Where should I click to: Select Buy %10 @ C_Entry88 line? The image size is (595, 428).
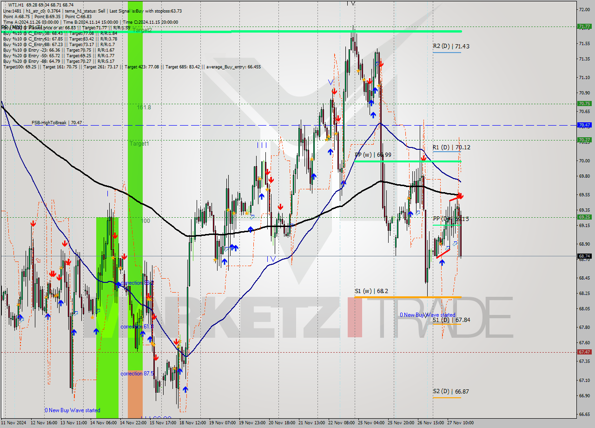pyautogui.click(x=59, y=44)
